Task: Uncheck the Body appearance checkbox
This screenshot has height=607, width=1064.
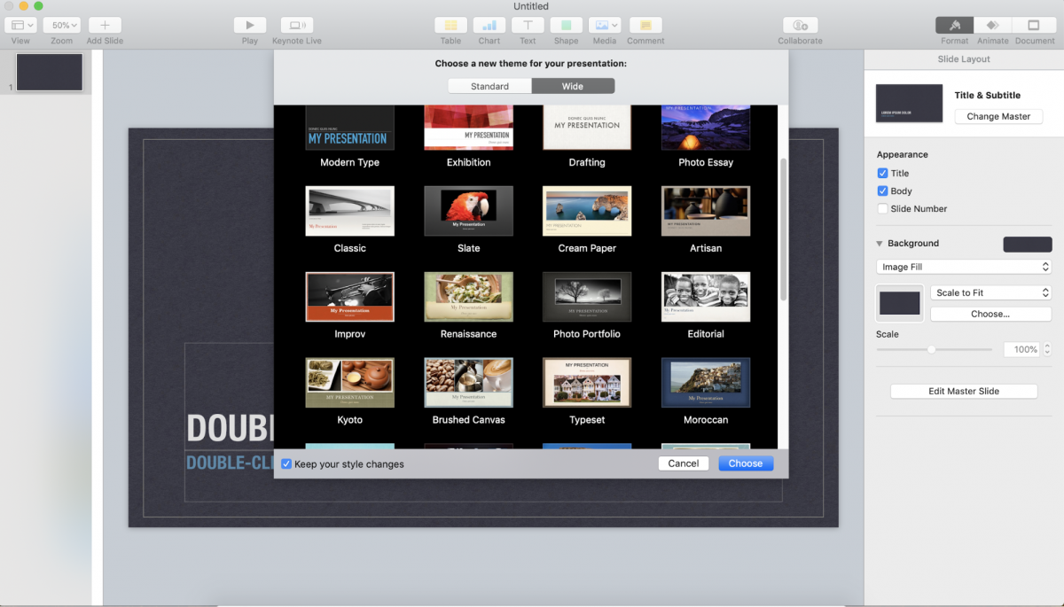Action: (882, 191)
